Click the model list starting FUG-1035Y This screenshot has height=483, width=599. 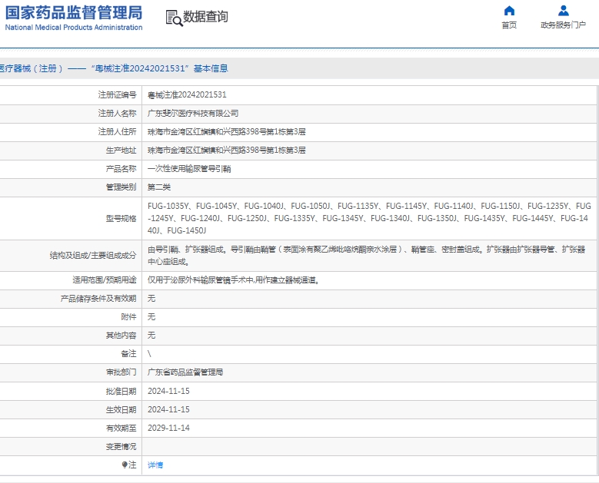point(369,218)
